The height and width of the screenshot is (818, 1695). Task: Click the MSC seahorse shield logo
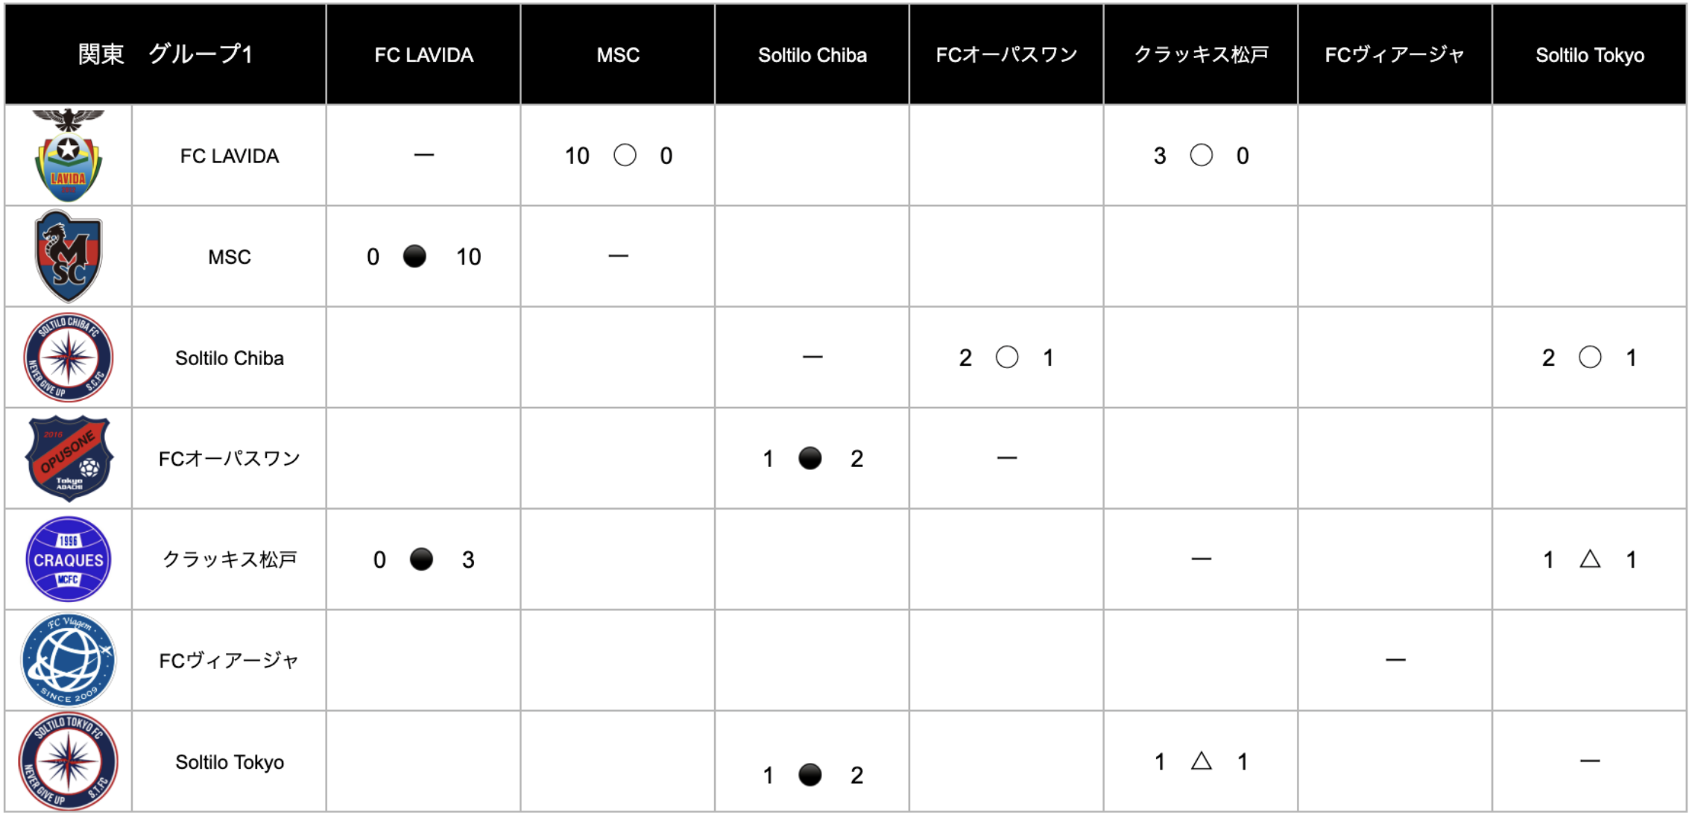tap(69, 256)
